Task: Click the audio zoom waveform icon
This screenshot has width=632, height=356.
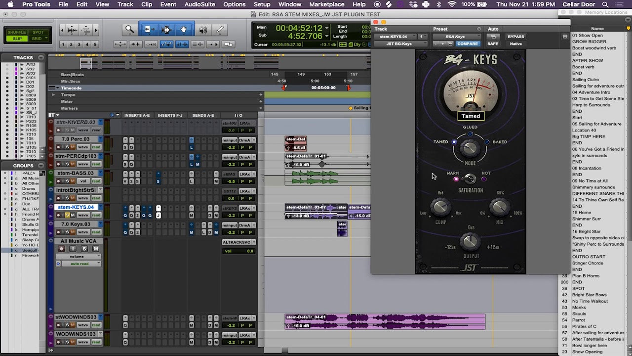Action: coord(72,30)
